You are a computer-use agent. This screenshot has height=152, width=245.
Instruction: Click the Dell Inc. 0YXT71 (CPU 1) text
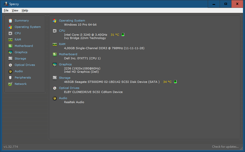(x=82, y=58)
